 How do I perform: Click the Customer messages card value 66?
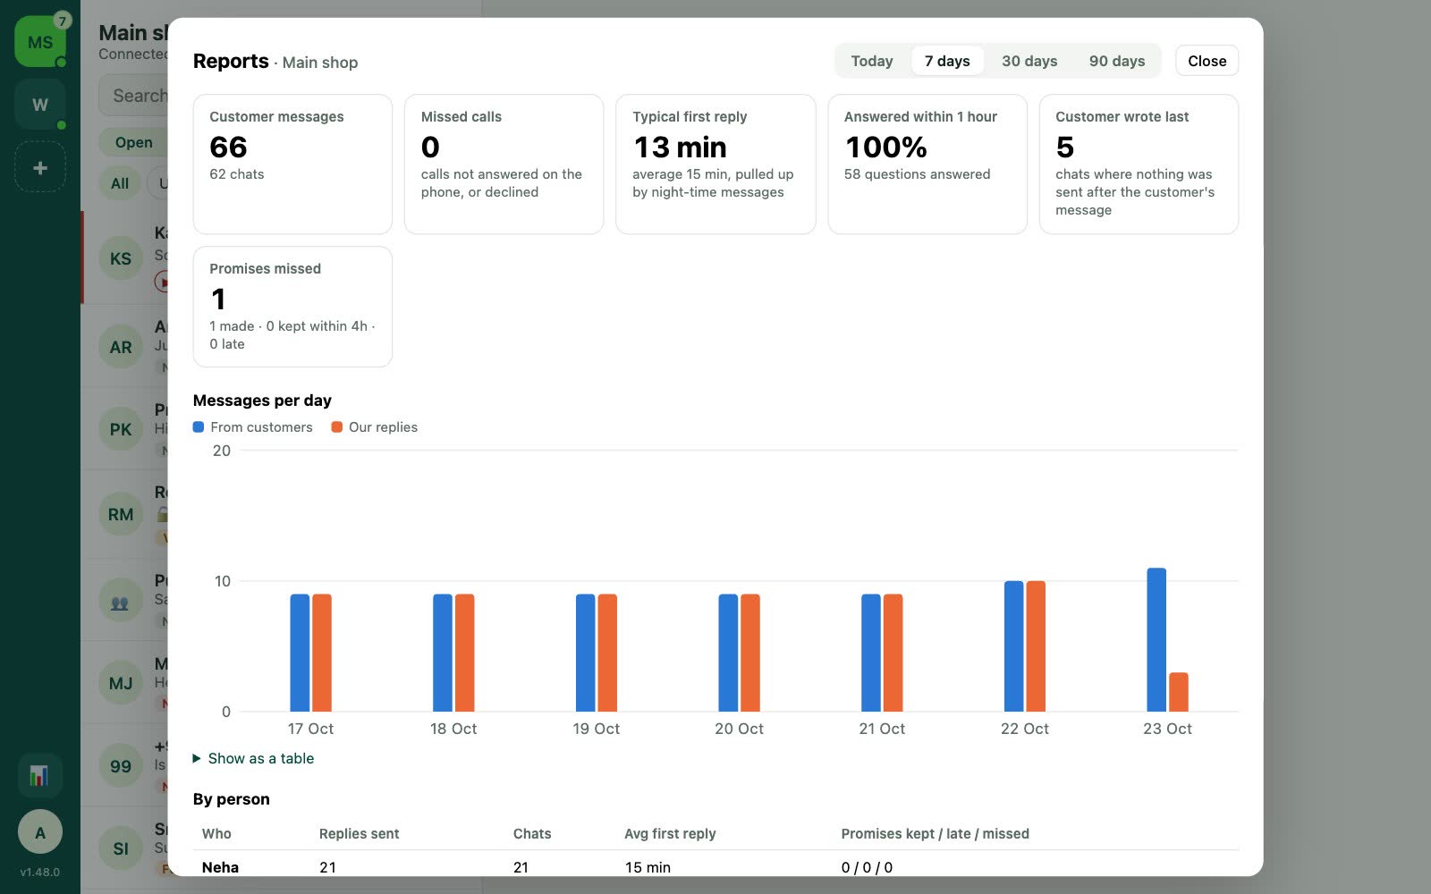tap(228, 147)
